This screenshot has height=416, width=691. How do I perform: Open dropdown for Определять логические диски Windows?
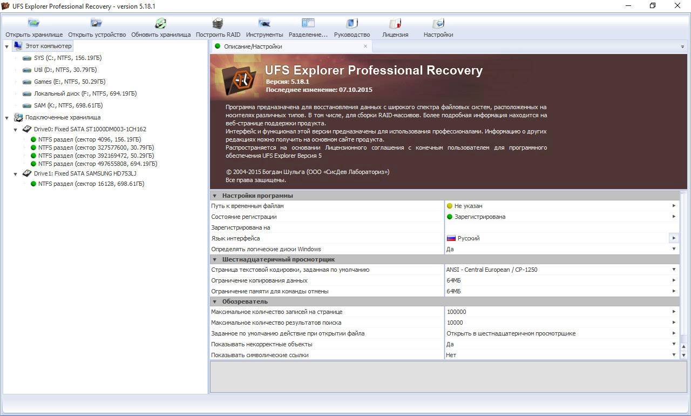click(674, 249)
